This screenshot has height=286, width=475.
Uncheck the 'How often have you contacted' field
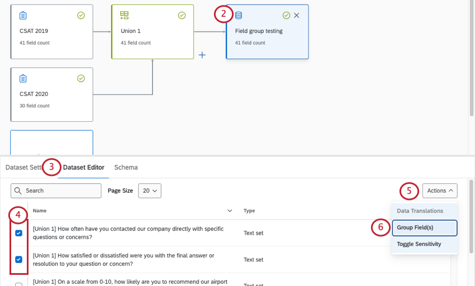18,233
